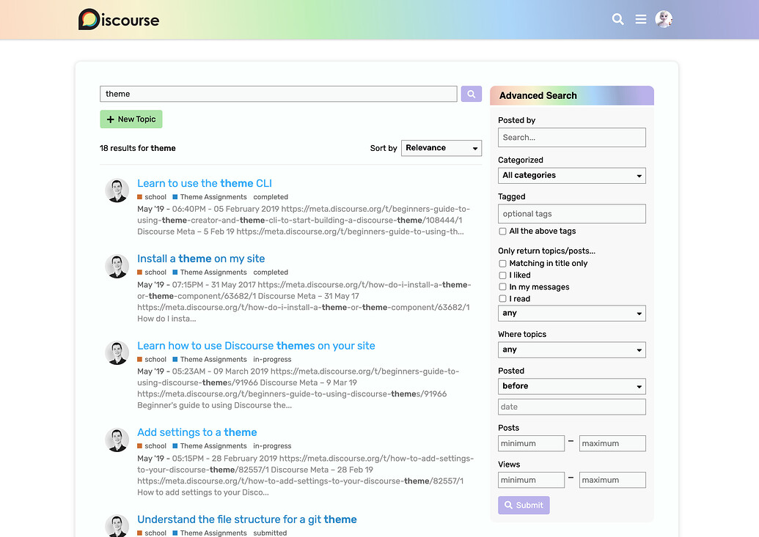Open the Sort by Relevance dropdown
Image resolution: width=759 pixels, height=537 pixels.
coord(443,148)
